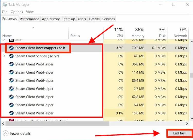
Task: Maximize the Task Manager window
Action: 173,4
